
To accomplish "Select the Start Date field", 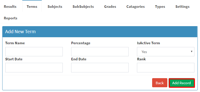I will click(34, 68).
